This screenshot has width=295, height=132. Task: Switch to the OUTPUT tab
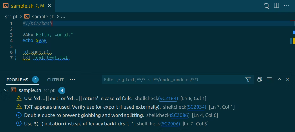tap(55, 80)
